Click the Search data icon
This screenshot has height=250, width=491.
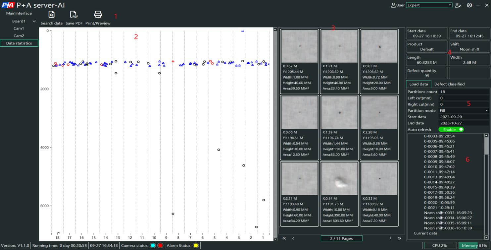(x=51, y=15)
